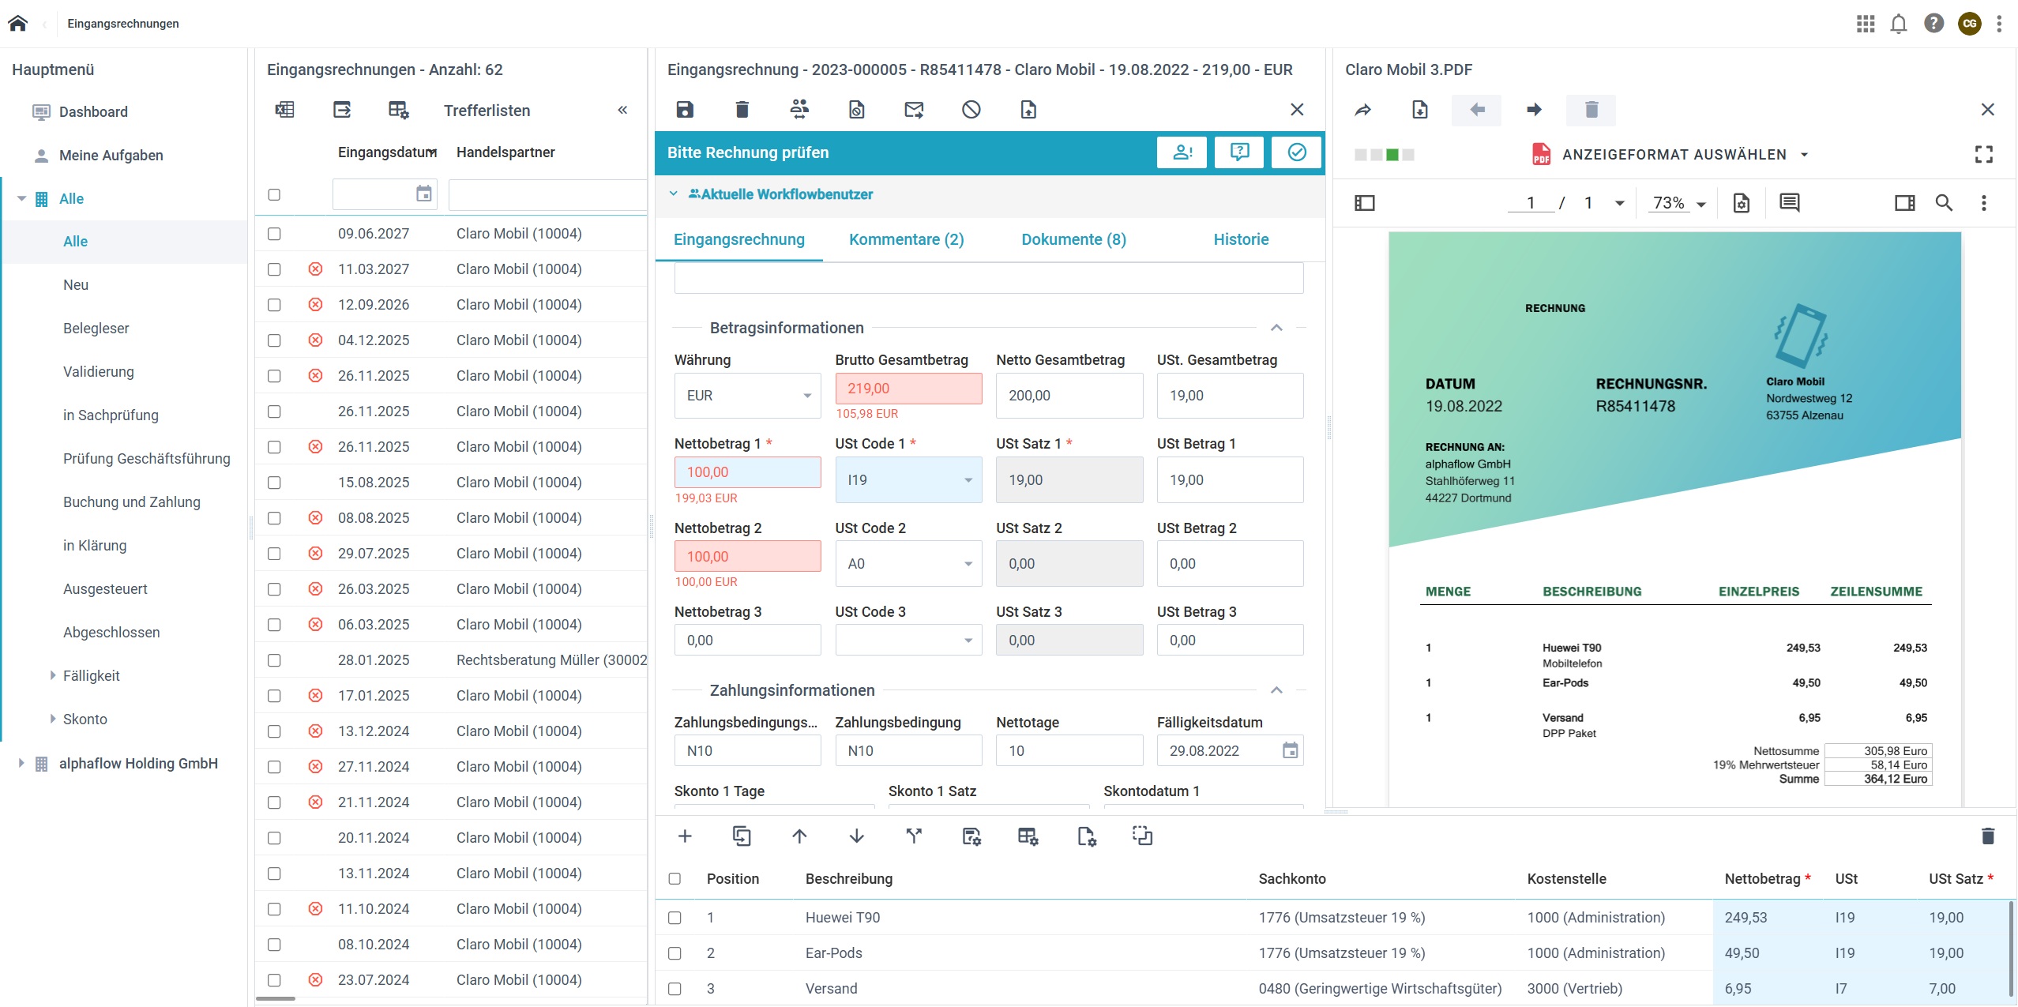Toggle PDF fullscreen icon
This screenshot has width=2018, height=1007.
(x=1983, y=154)
